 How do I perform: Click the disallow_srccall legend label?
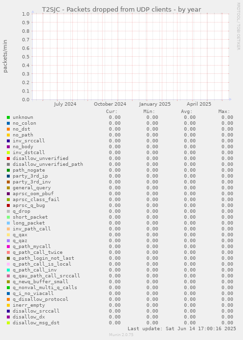36,311
